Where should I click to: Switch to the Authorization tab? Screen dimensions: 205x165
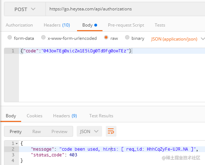coord(19,25)
